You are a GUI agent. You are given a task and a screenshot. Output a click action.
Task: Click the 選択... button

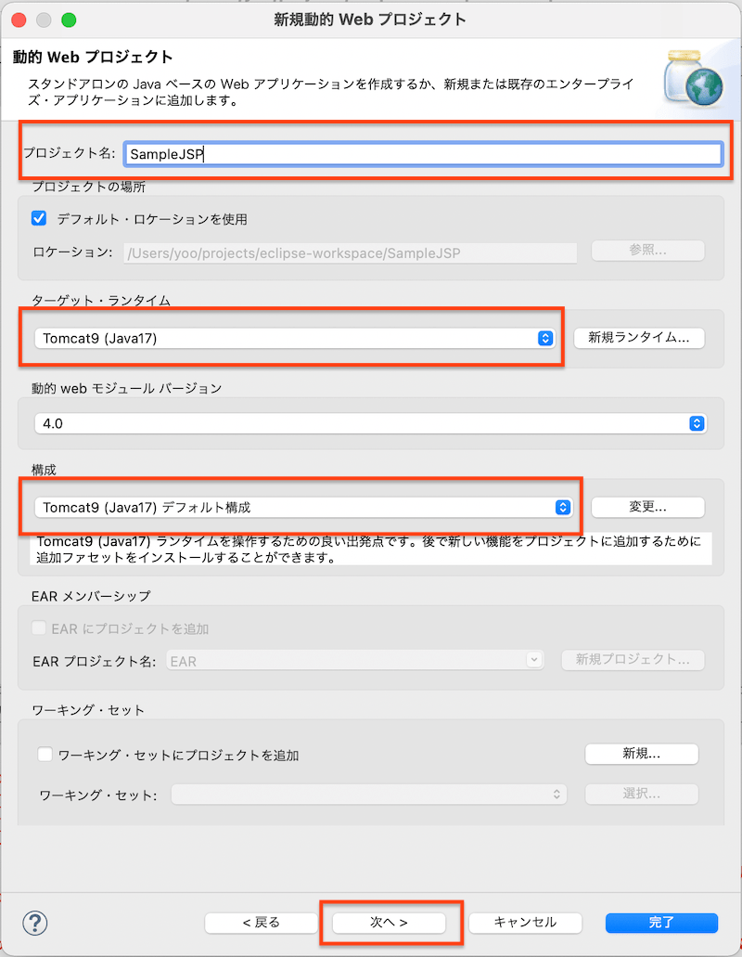pos(642,794)
